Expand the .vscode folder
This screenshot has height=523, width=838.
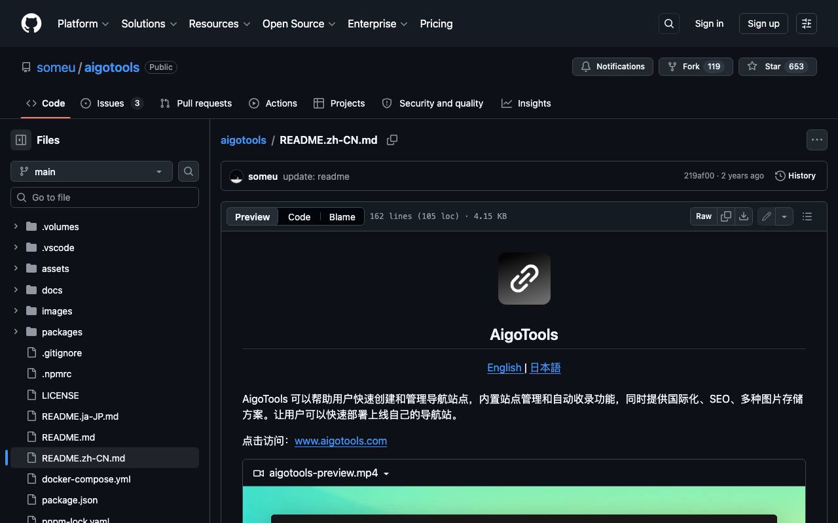(x=16, y=248)
